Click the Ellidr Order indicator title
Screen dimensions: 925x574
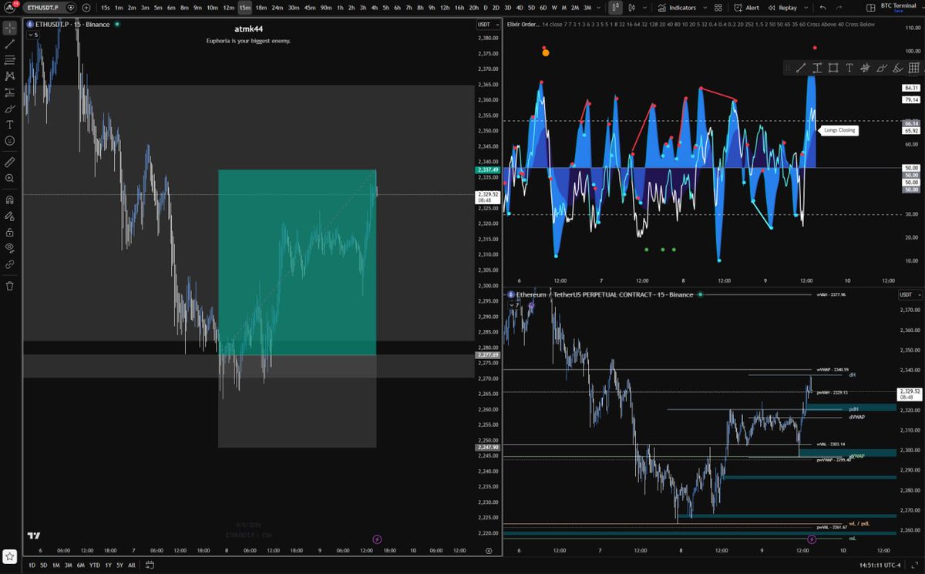point(524,25)
